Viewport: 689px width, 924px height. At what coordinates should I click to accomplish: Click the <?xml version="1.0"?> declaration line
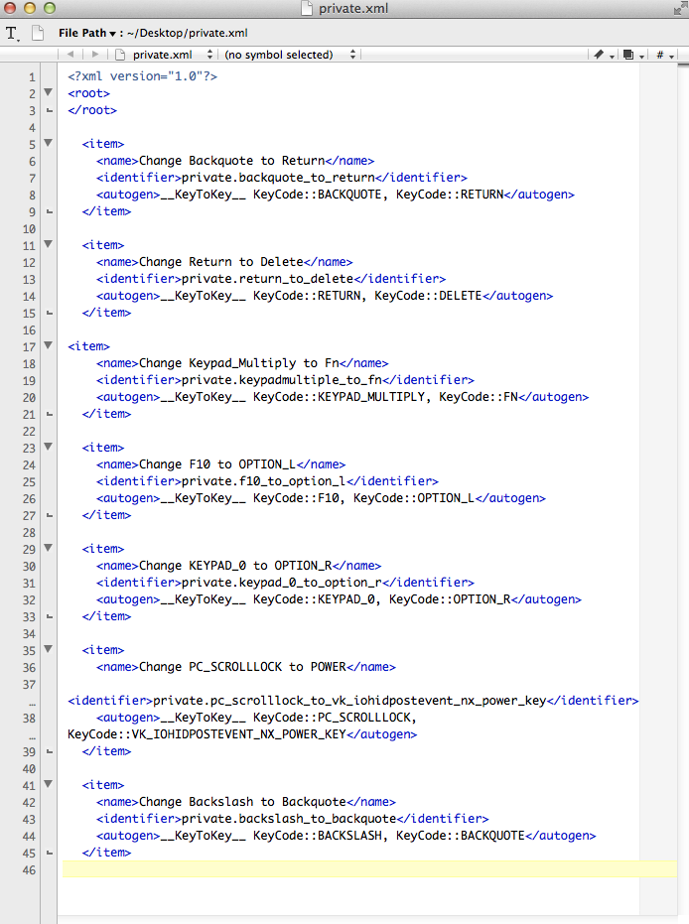tap(142, 76)
